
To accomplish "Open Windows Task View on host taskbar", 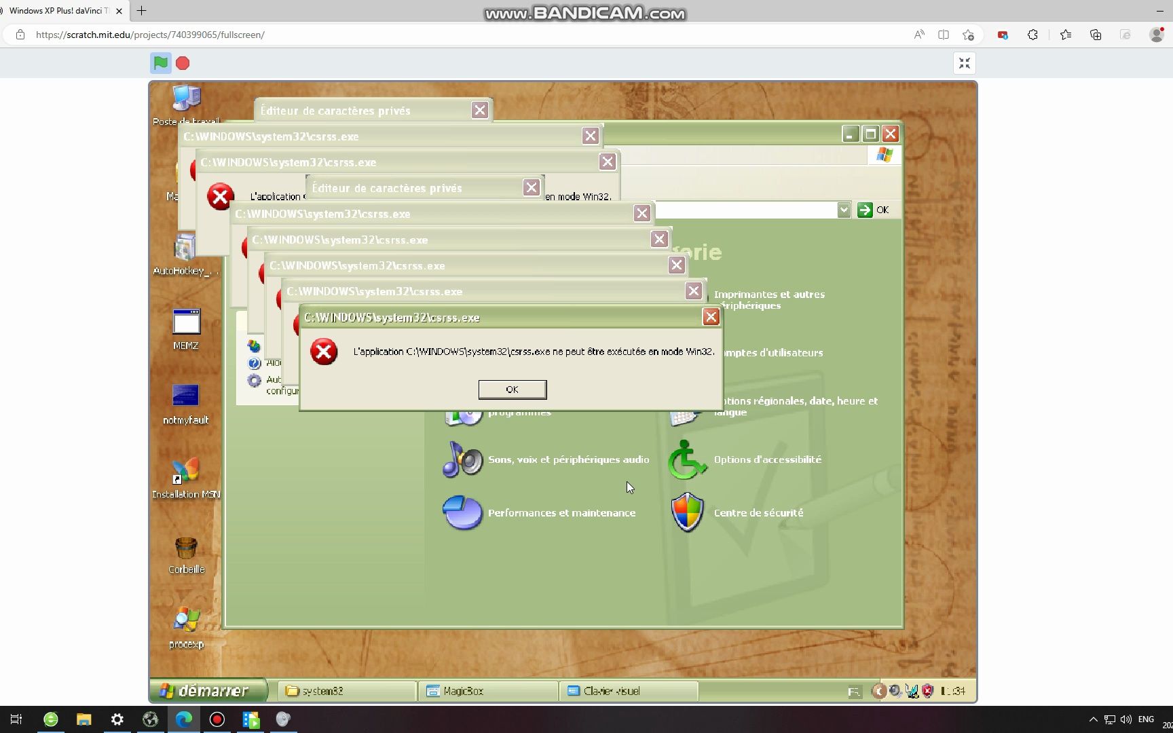I will click(x=16, y=719).
